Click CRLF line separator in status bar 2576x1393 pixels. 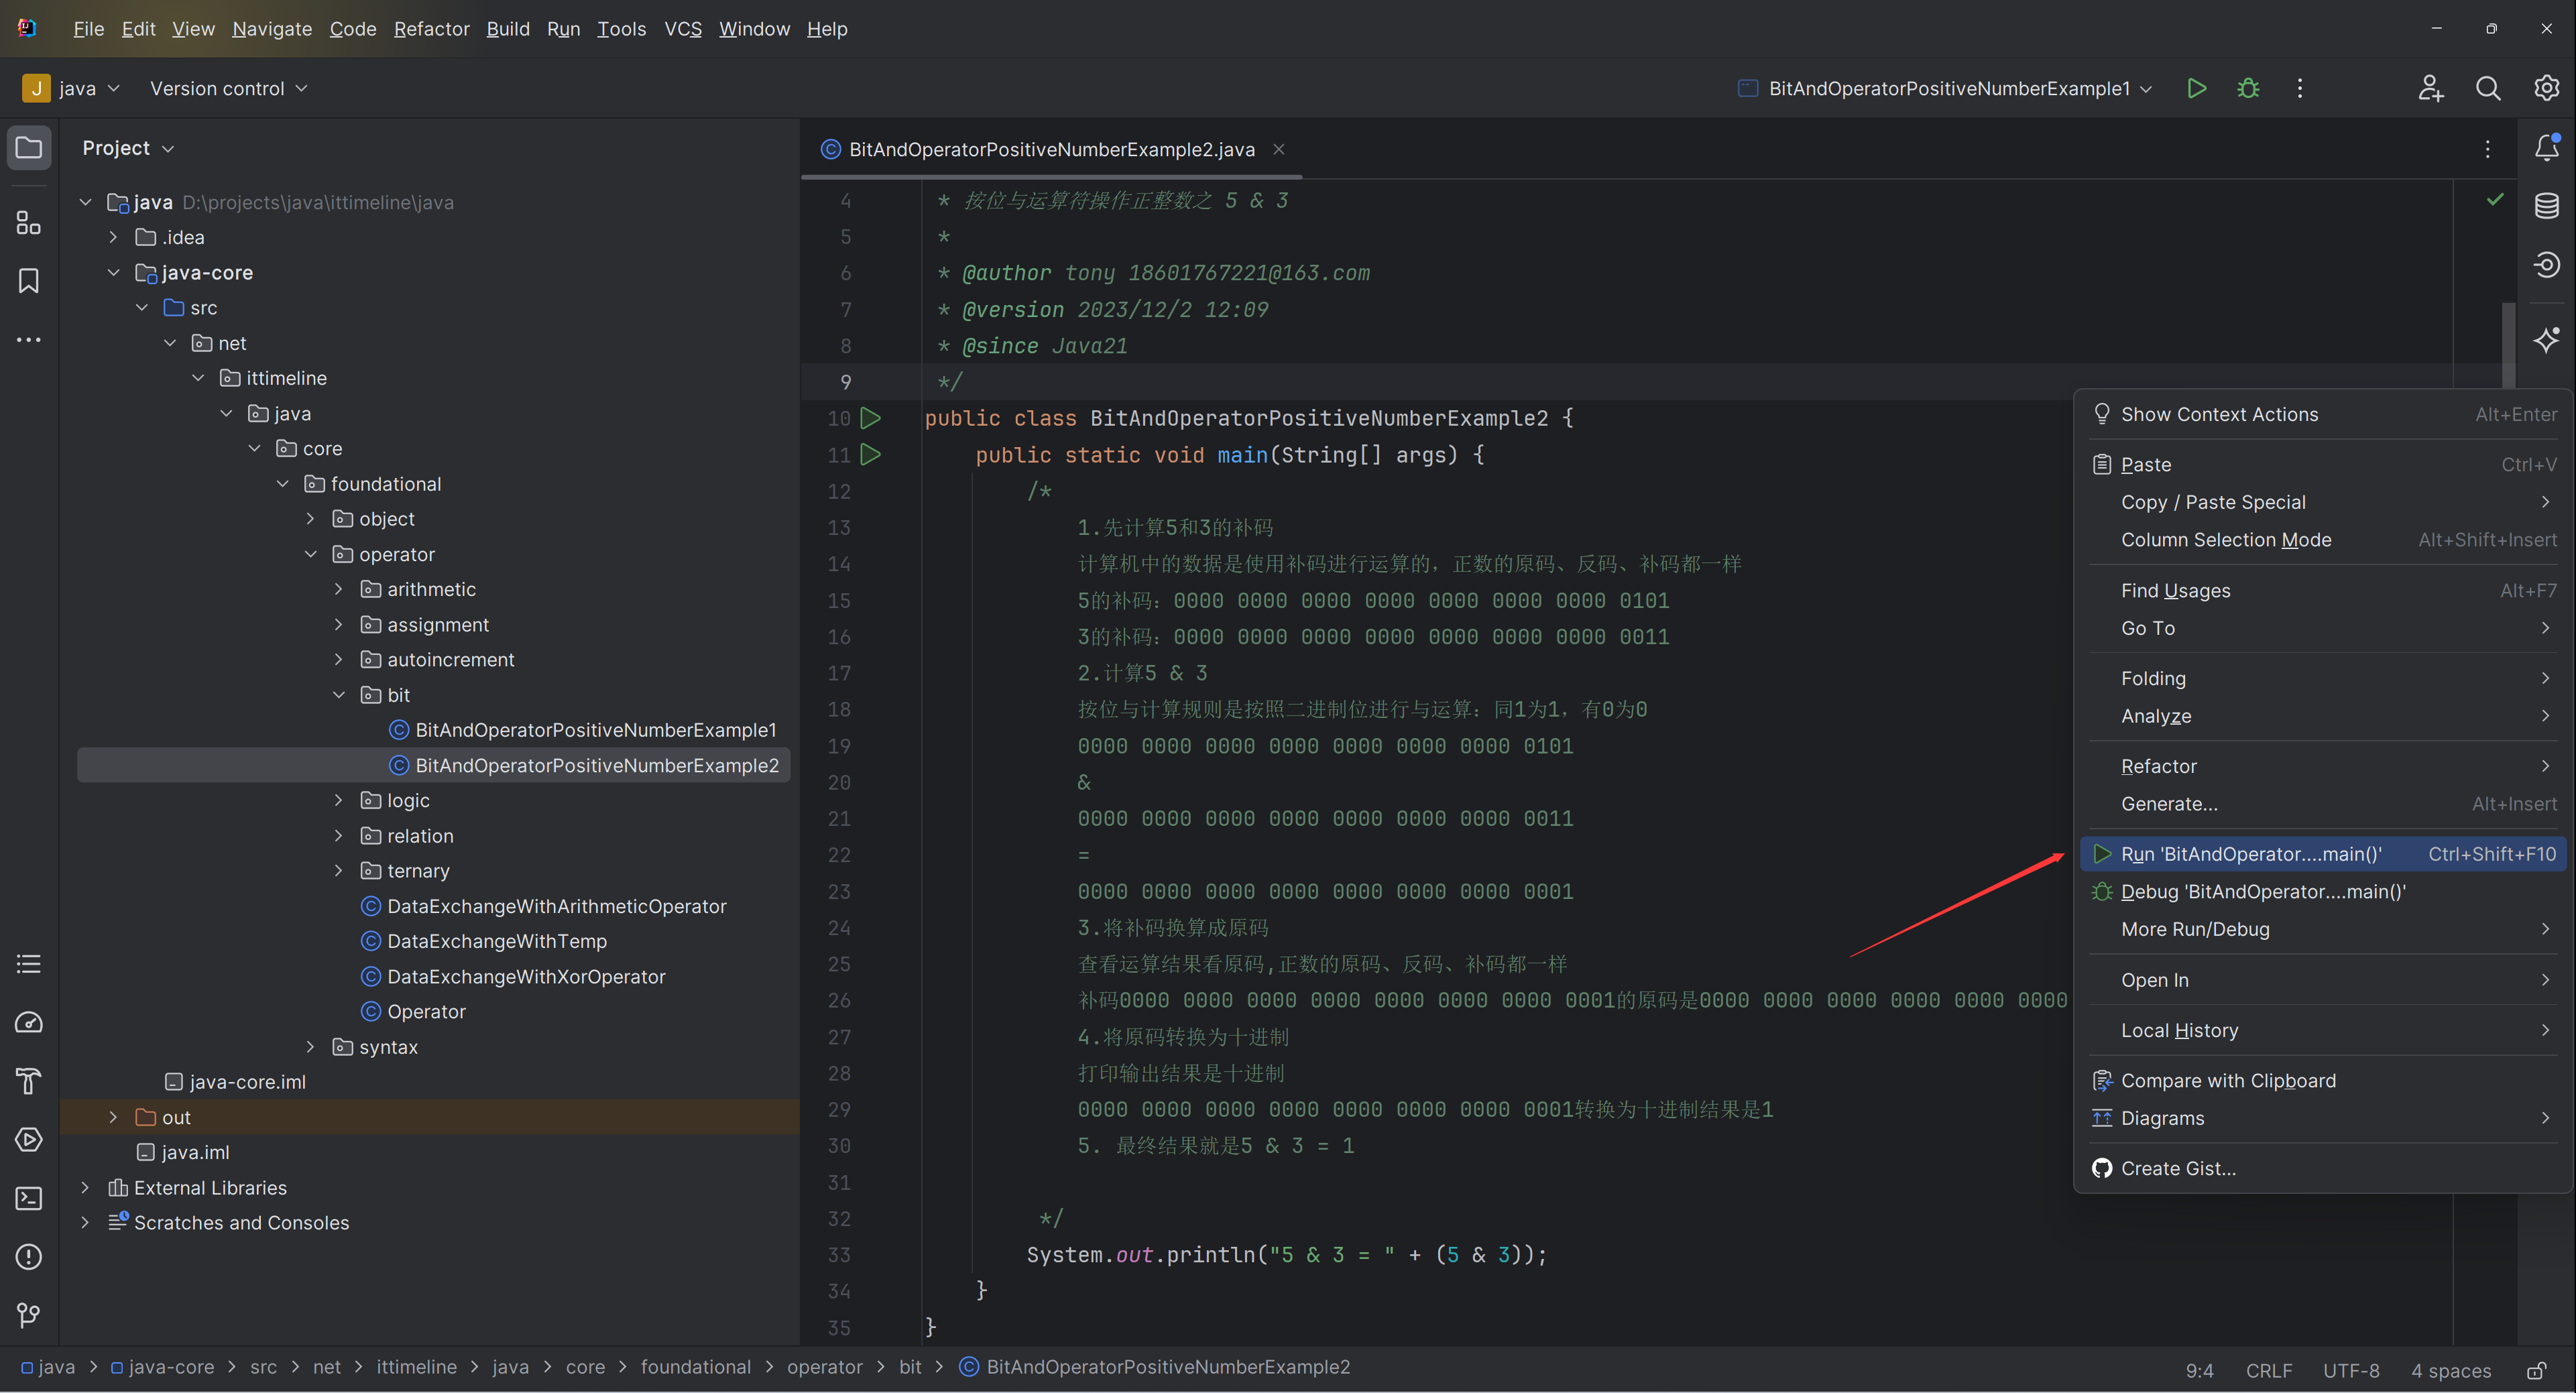pos(2269,1370)
